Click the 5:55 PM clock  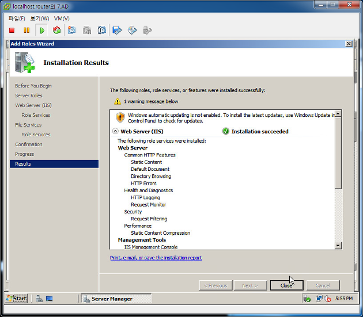point(344,299)
